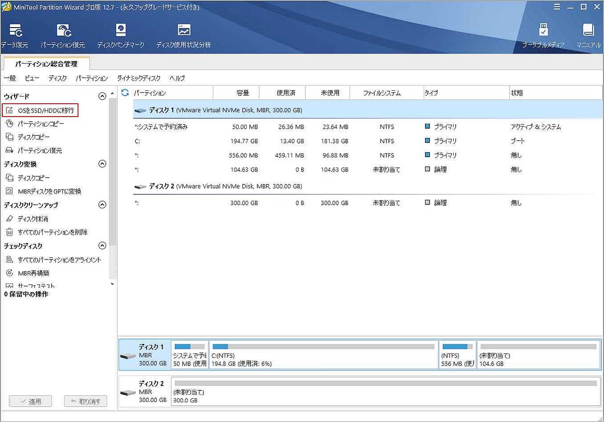Viewport: 604px width, 422px height.
Task: Select 104.6 GB 未割り当て block in disk map
Action: pos(538,355)
